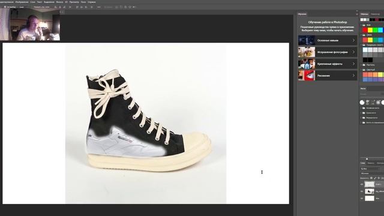Click the align vertical centers icon
Screen dimensions: 384x216
pyautogui.click(x=82, y=7)
